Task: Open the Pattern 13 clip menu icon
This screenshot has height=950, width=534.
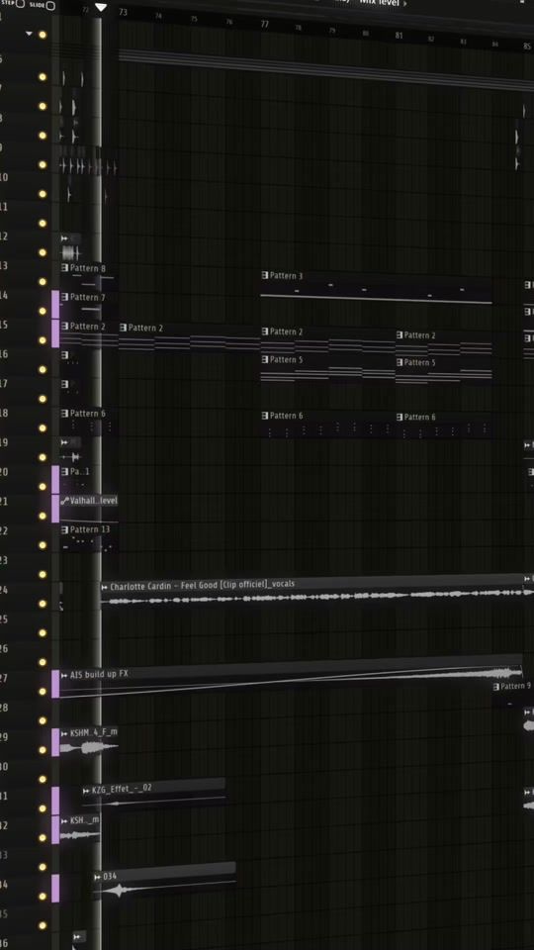Action: 65,529
